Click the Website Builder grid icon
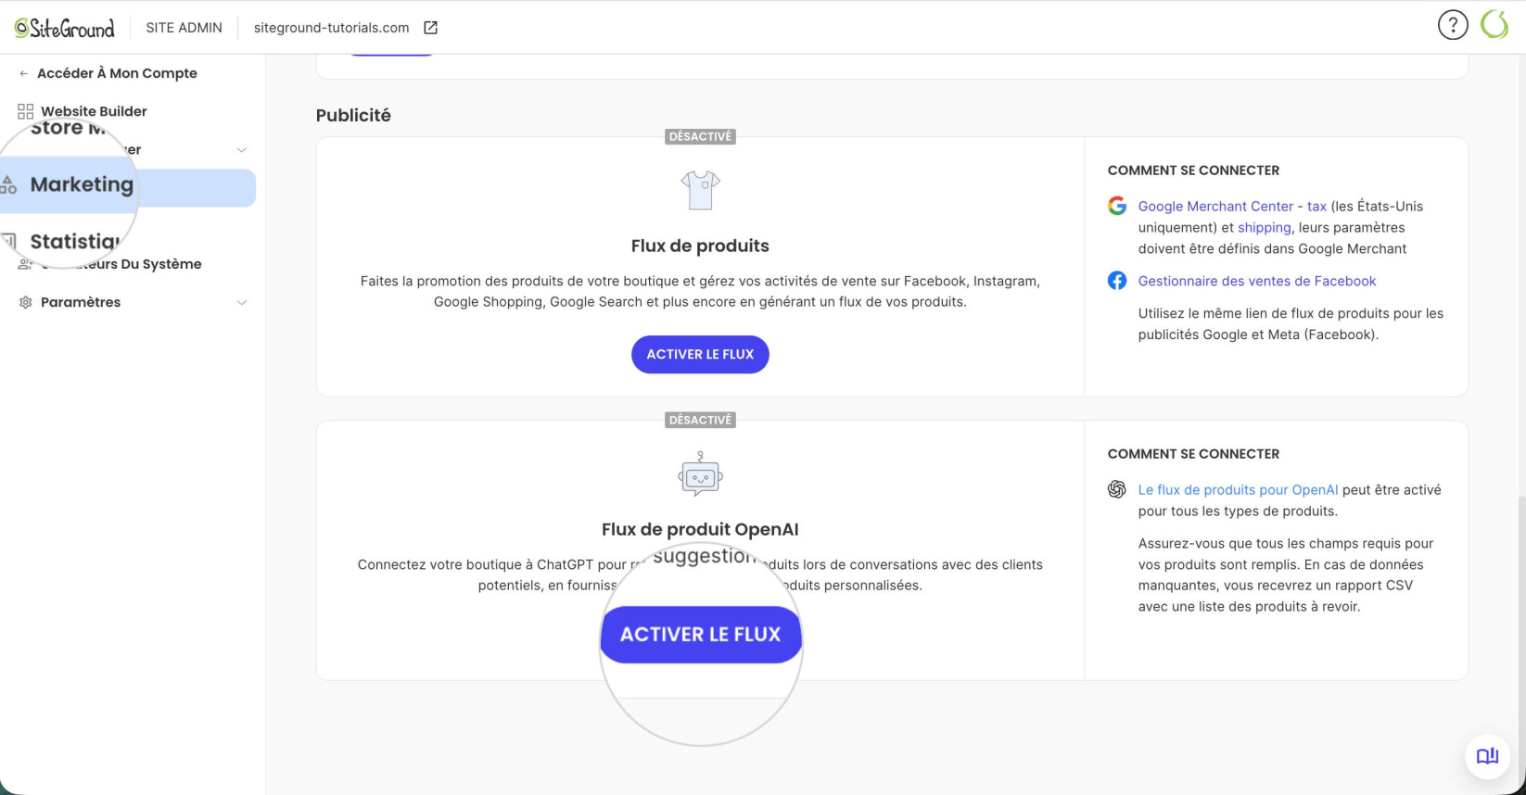This screenshot has height=795, width=1526. click(x=25, y=111)
